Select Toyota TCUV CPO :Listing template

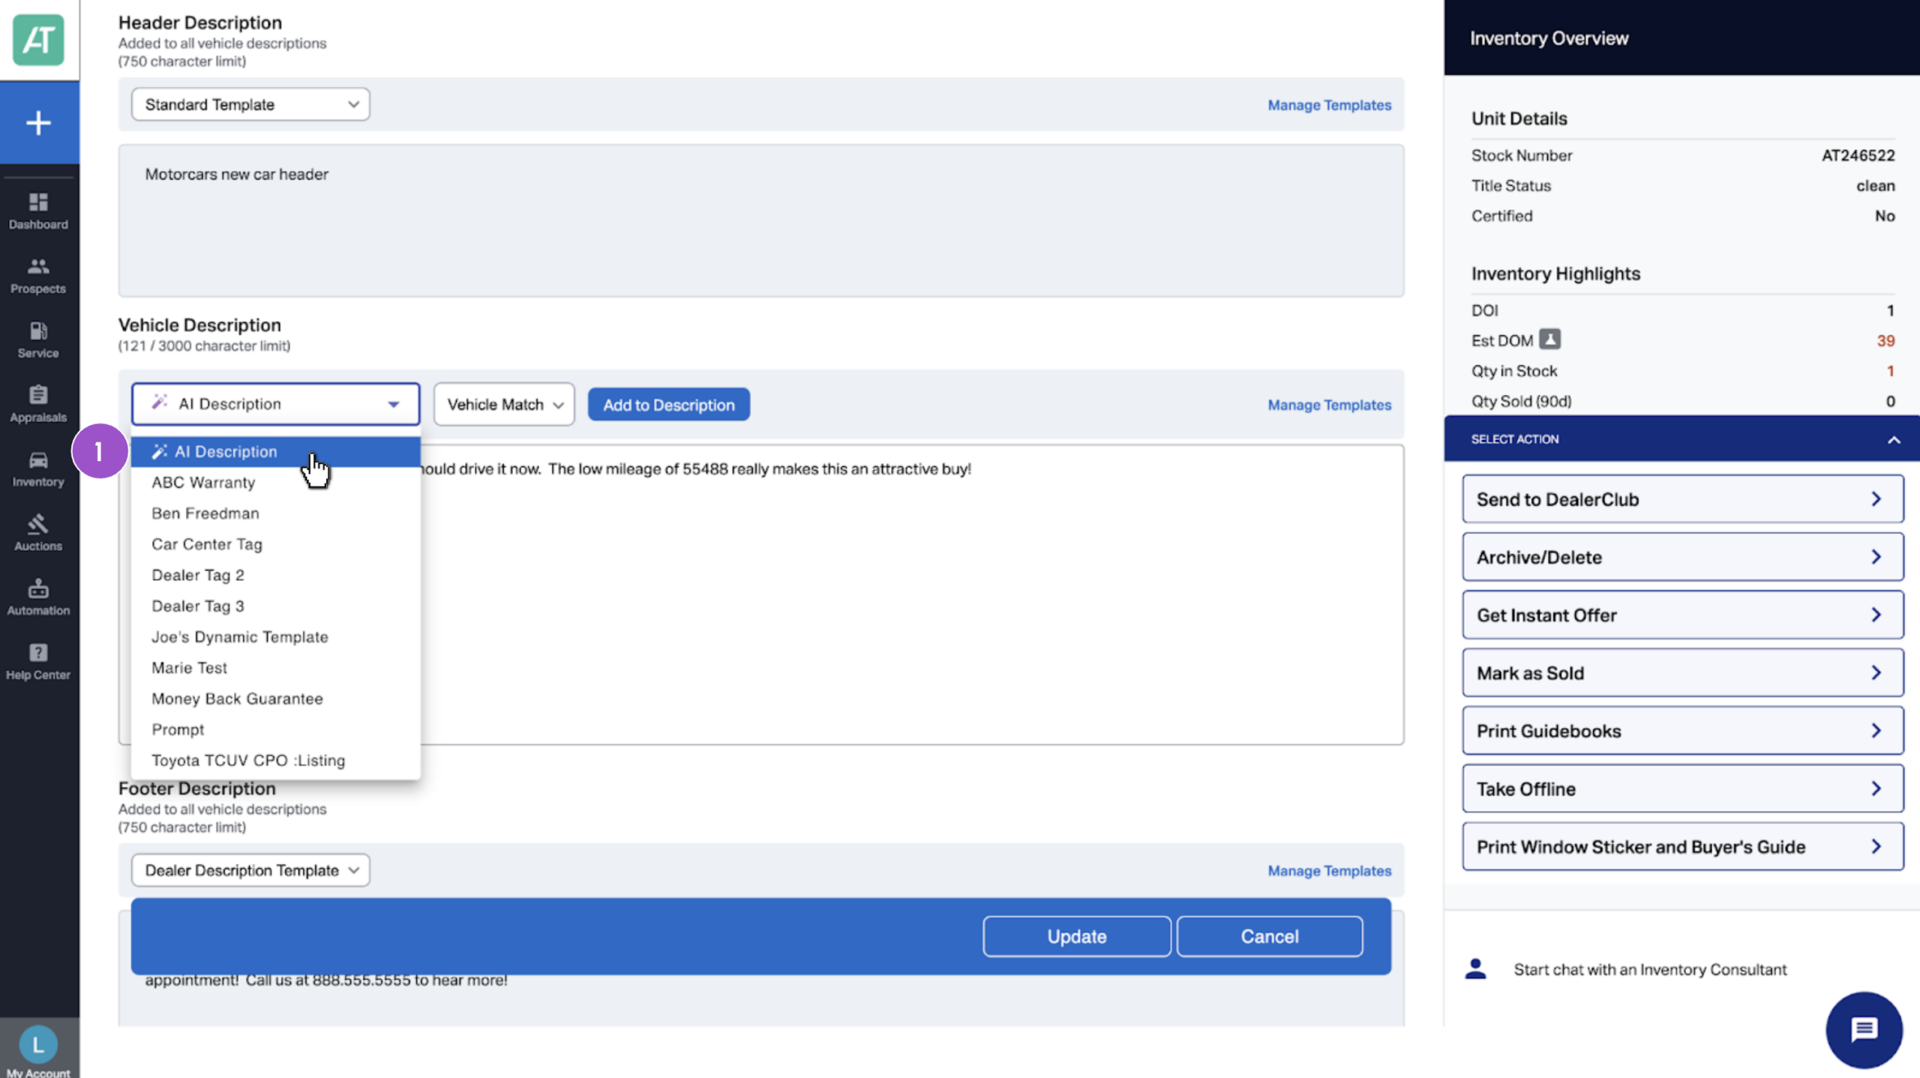pos(275,760)
